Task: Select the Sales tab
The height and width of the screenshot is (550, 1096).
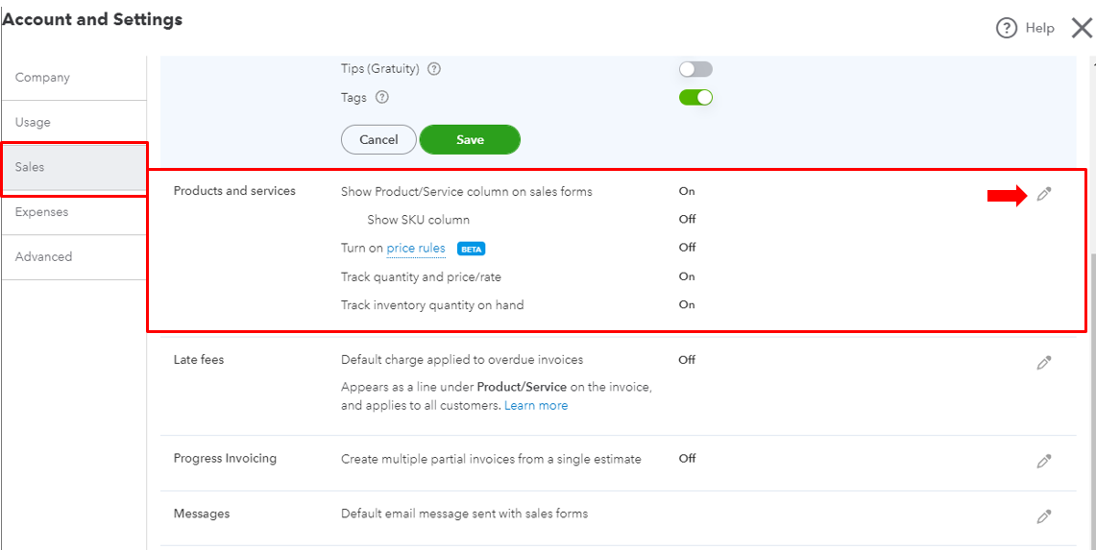Action: pyautogui.click(x=30, y=167)
